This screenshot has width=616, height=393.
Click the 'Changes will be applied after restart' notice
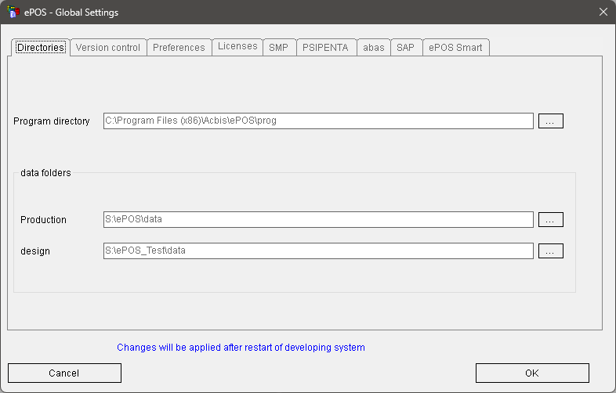point(241,348)
